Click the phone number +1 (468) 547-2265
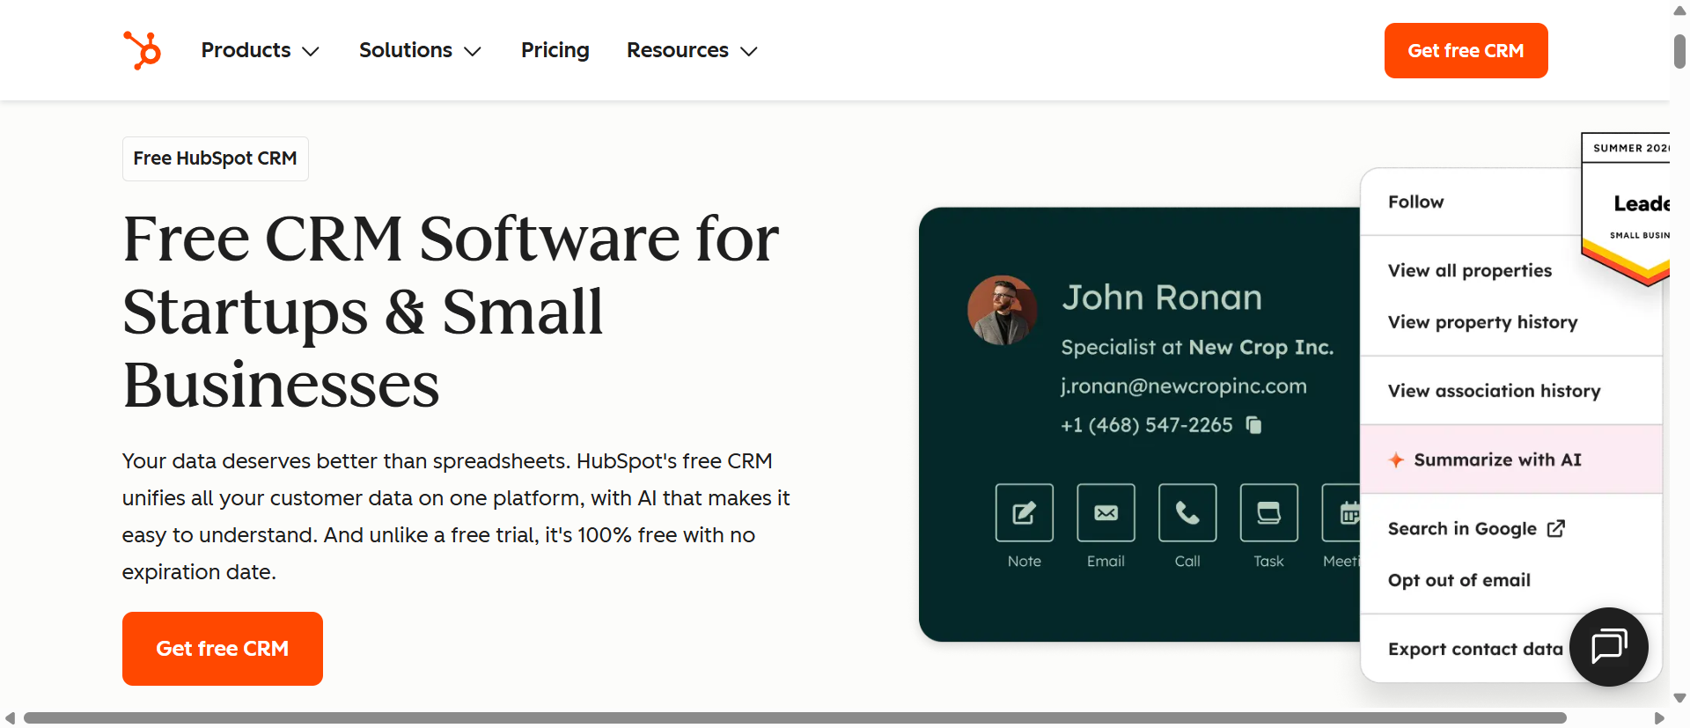This screenshot has width=1690, height=728. click(x=1146, y=425)
